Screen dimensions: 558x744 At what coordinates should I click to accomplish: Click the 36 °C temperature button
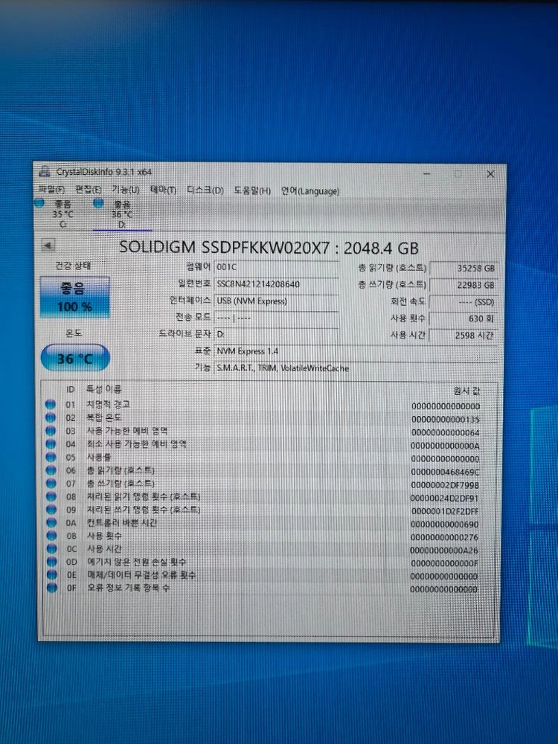coord(75,359)
